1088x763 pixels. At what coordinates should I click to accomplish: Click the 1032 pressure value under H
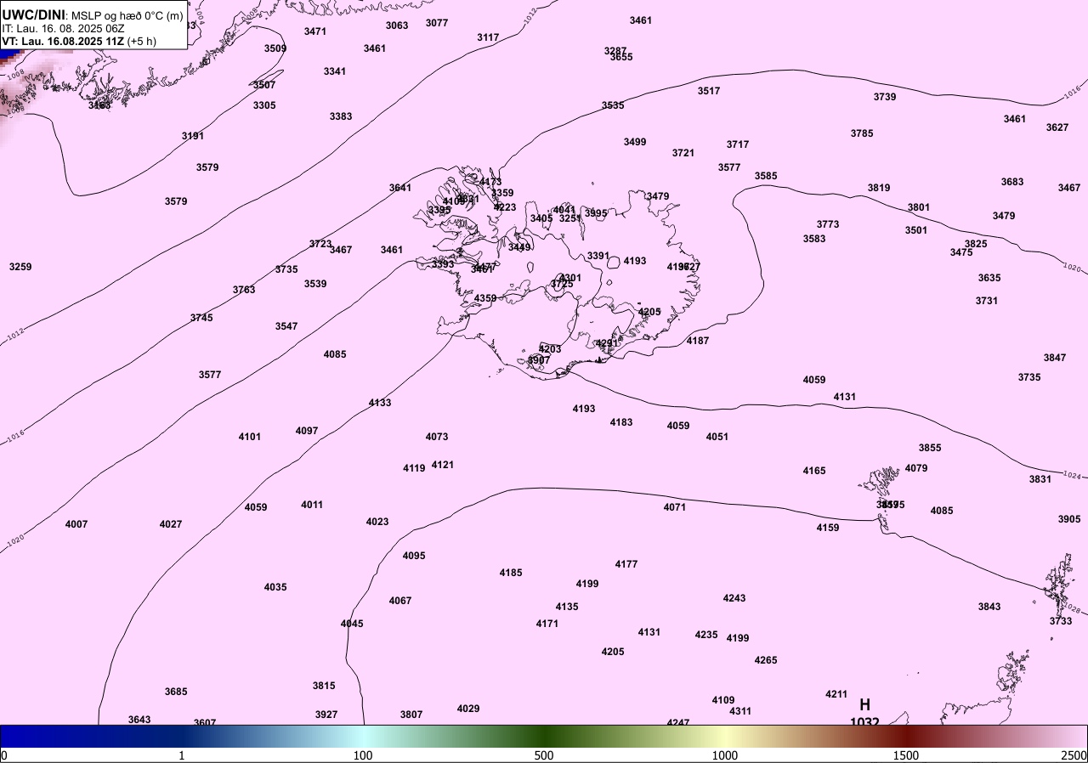864,721
